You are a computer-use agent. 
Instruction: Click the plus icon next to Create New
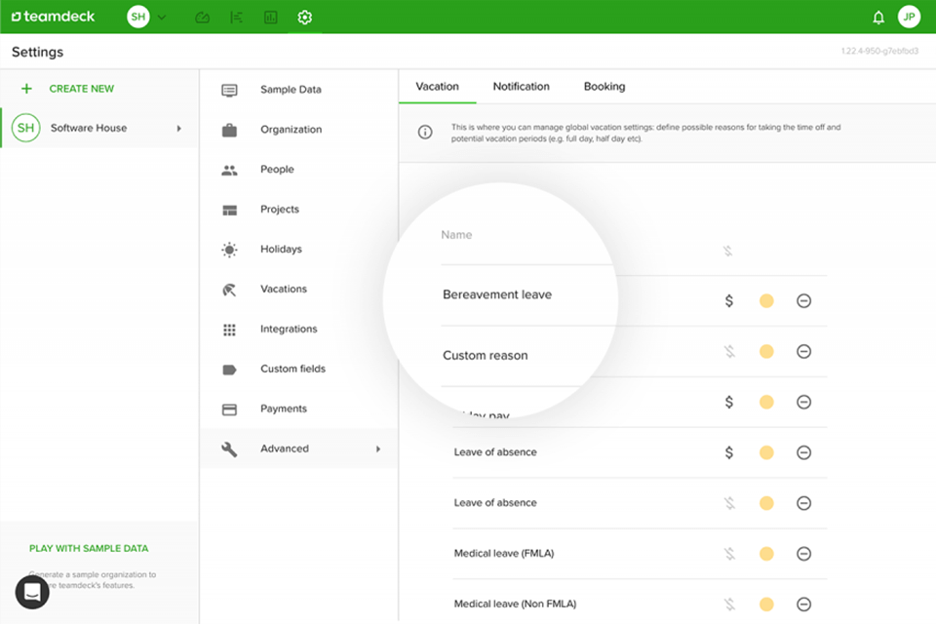[x=26, y=89]
